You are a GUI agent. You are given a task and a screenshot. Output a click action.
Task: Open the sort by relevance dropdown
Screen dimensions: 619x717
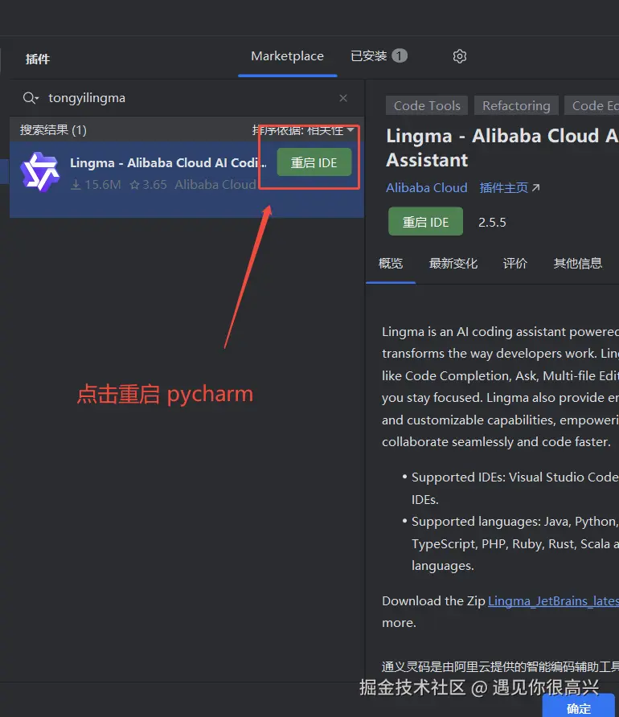pos(303,130)
